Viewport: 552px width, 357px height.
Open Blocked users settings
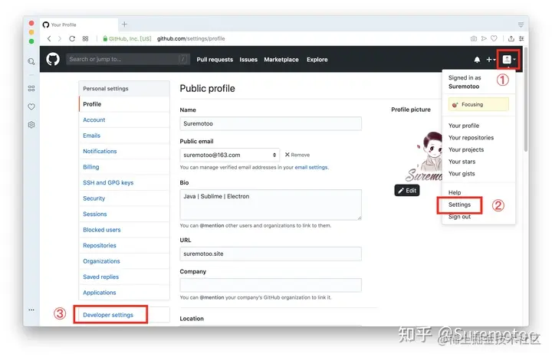[x=124, y=230]
